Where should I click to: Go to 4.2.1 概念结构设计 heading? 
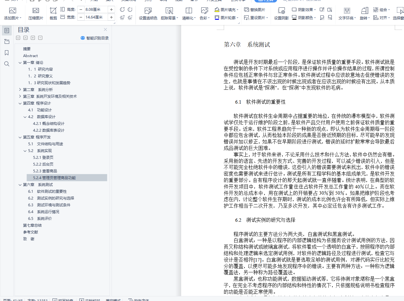[49, 124]
